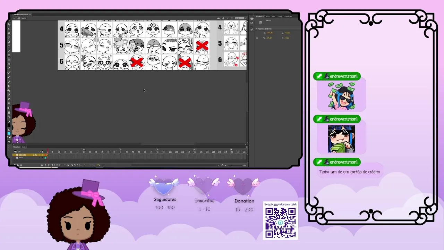444x250 pixels.
Task: Click the livepix QR code
Action: pos(280,223)
